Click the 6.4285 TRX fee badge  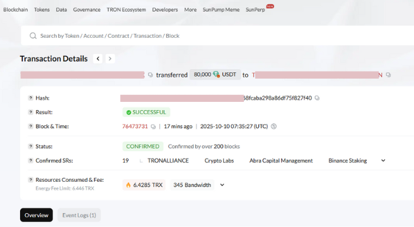pyautogui.click(x=144, y=185)
